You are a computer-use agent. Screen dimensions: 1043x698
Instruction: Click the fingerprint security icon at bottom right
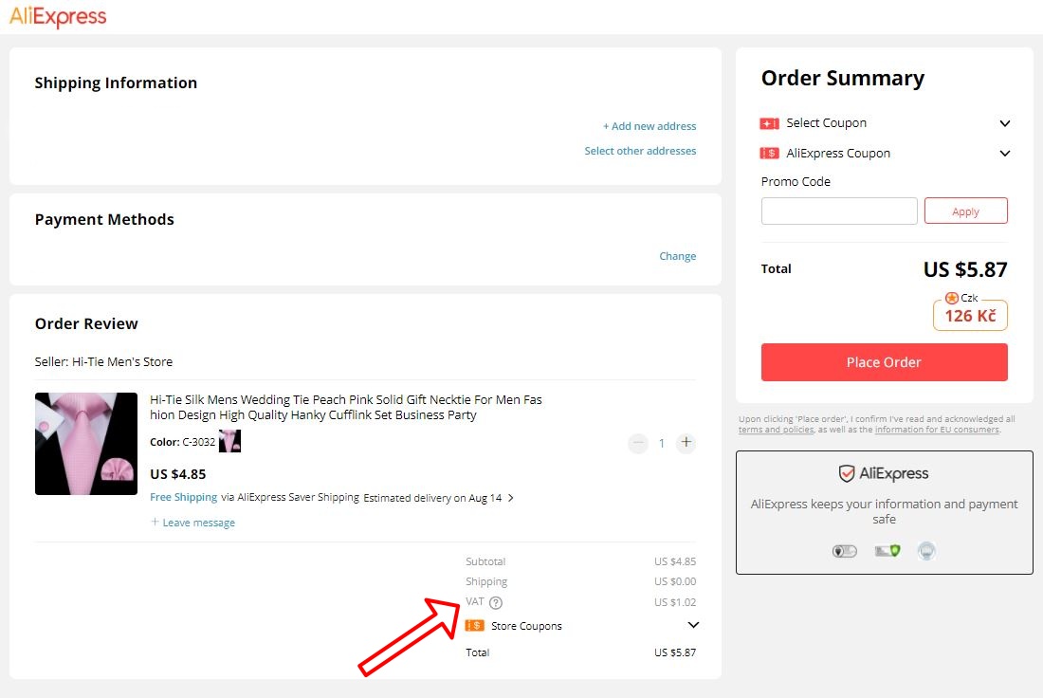pos(926,550)
